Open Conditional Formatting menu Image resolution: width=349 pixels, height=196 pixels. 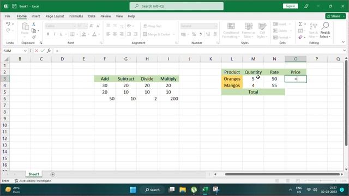[x=231, y=30]
